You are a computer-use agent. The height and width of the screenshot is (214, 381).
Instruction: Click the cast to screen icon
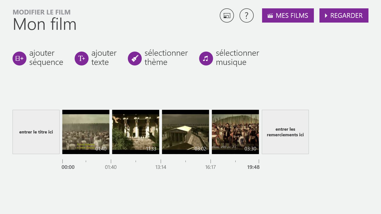click(227, 16)
